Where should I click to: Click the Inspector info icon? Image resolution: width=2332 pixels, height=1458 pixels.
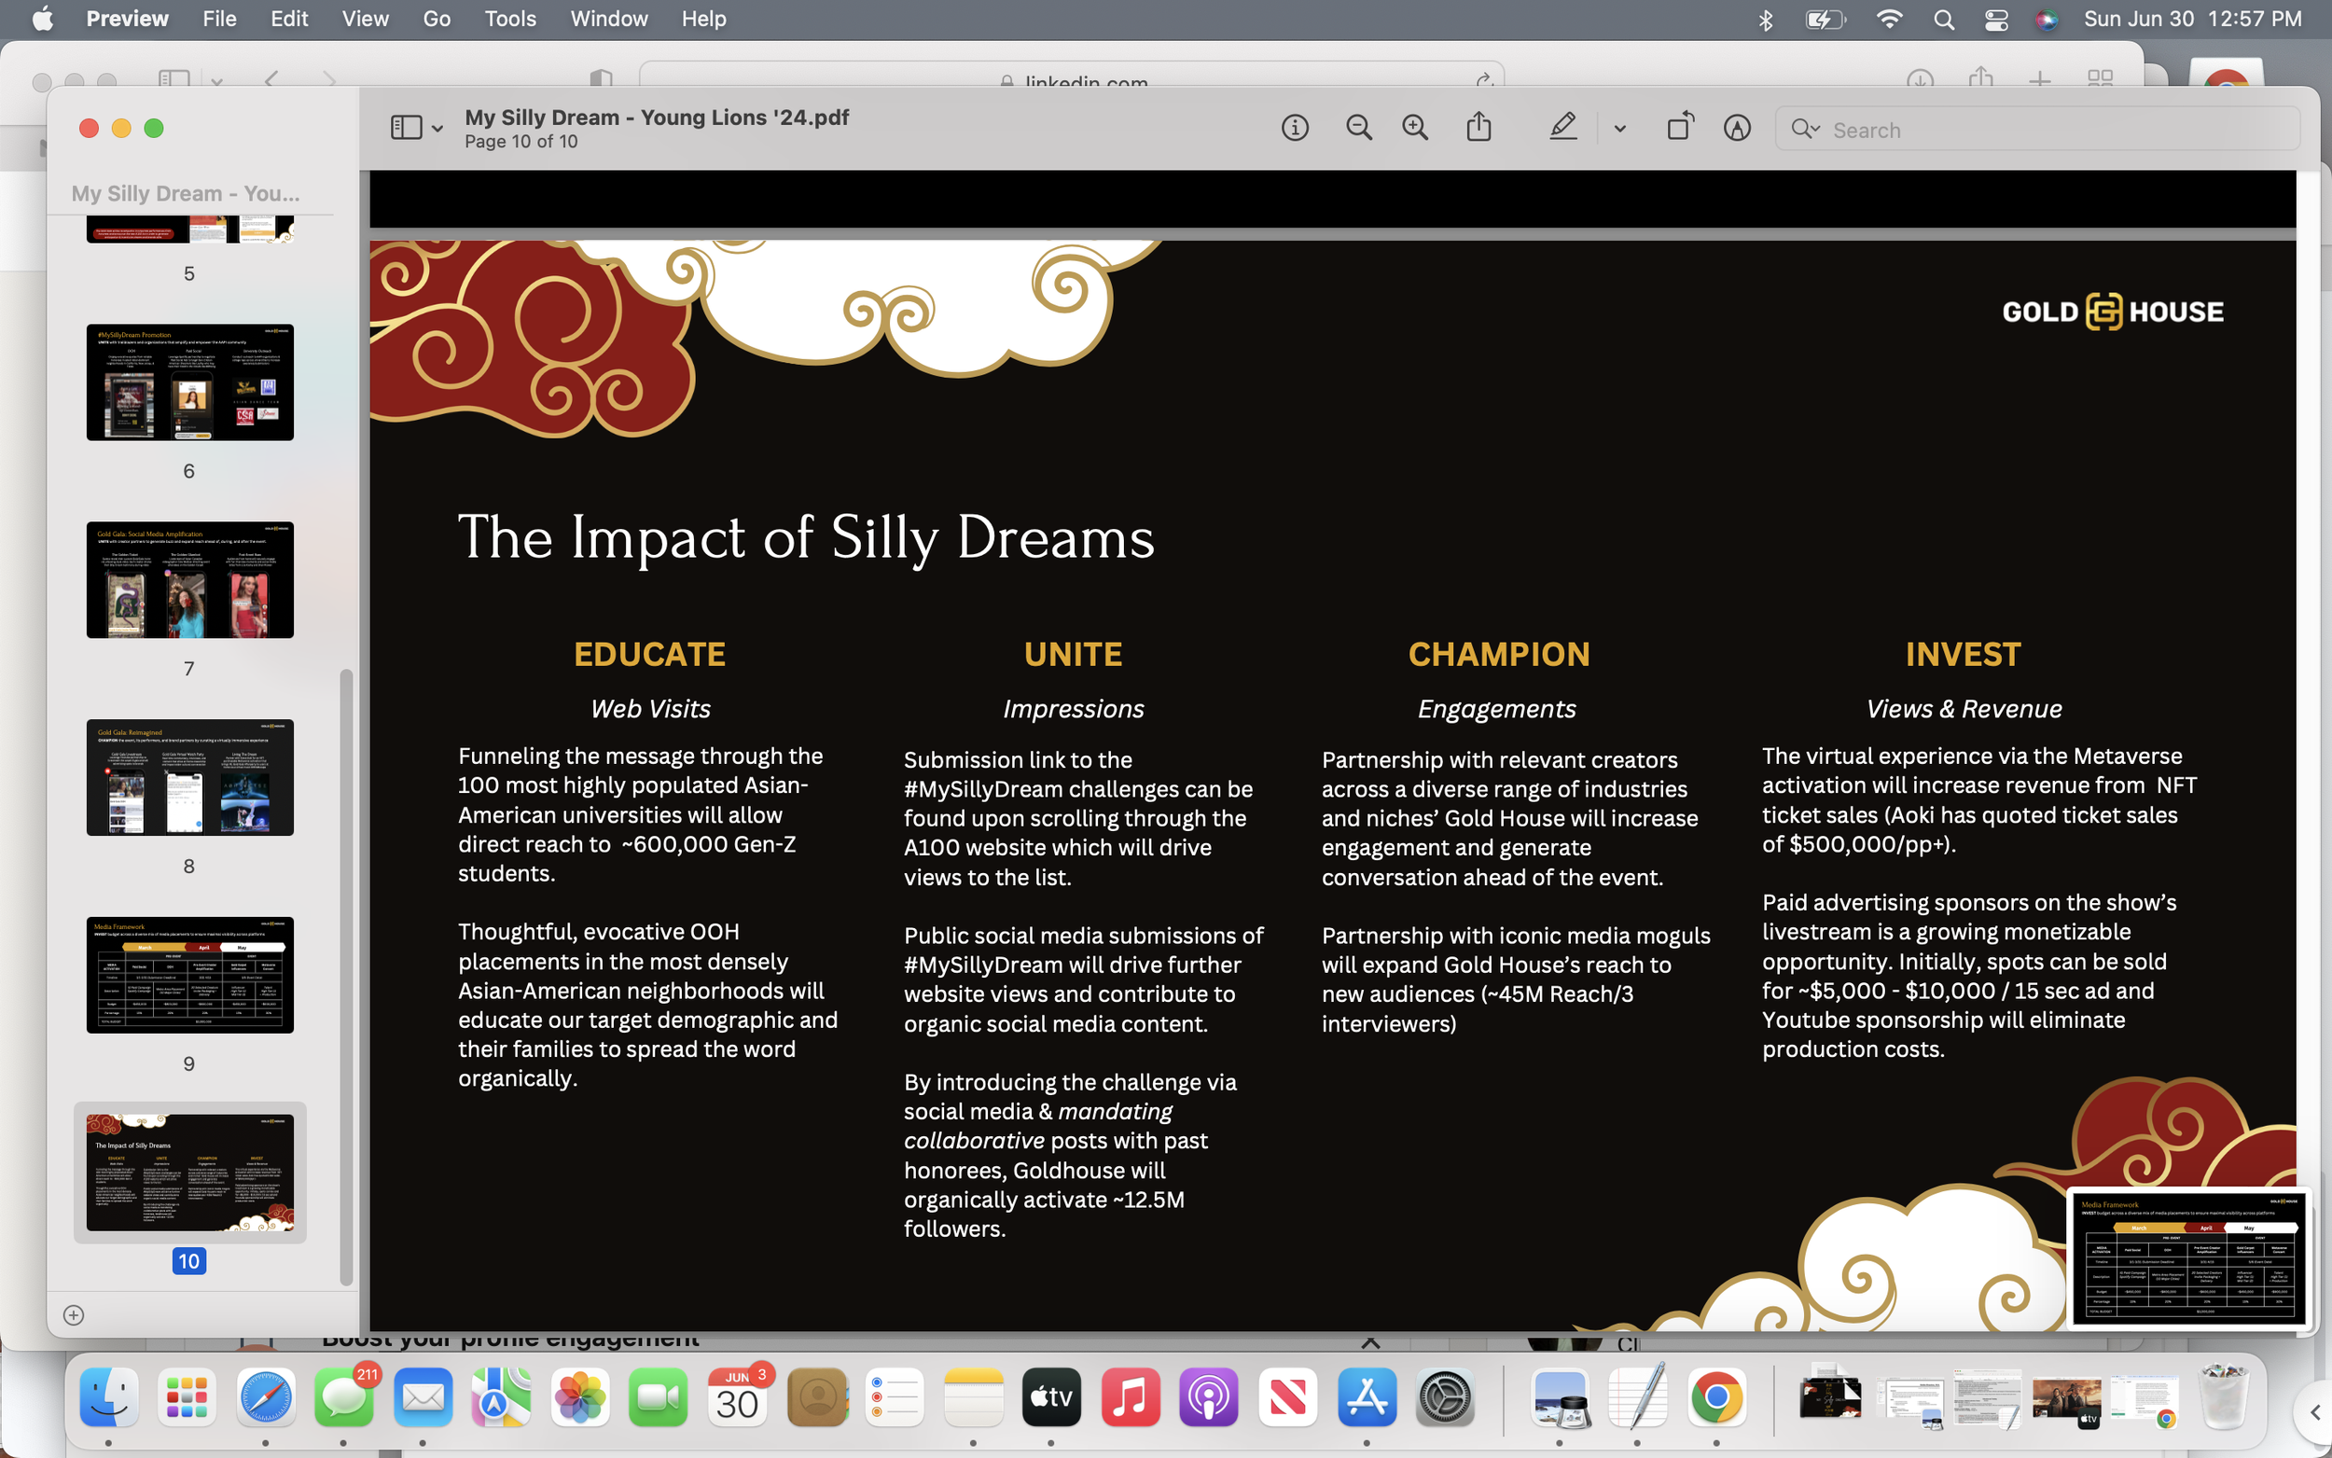(x=1295, y=127)
